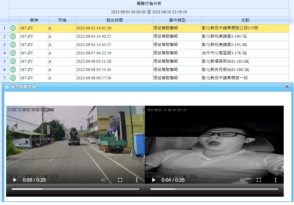Image resolution: width=294 pixels, height=205 pixels.
Task: Seek along the road camera video progress bar
Action: tap(76, 189)
